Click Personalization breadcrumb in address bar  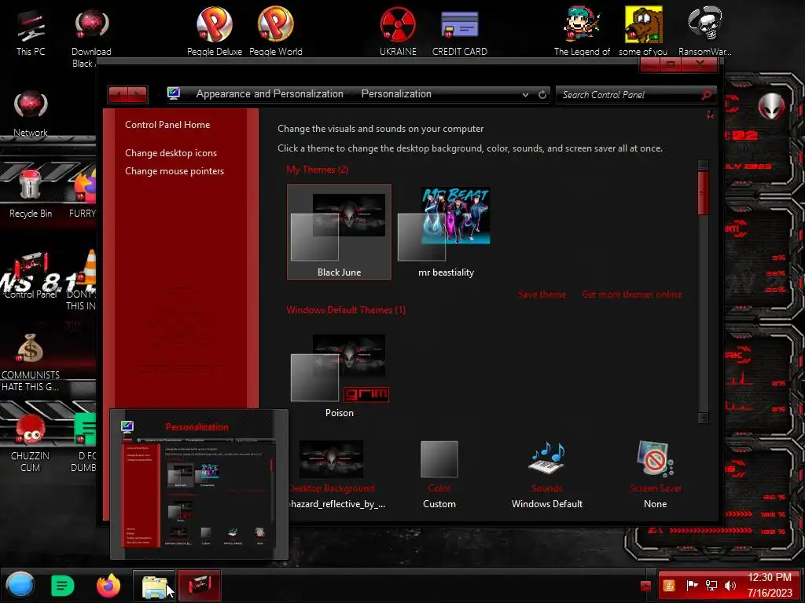396,94
